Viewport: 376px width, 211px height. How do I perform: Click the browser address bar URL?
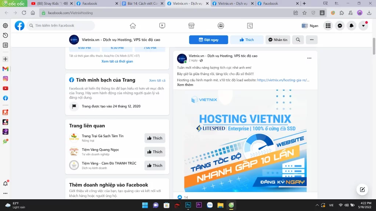click(x=70, y=13)
